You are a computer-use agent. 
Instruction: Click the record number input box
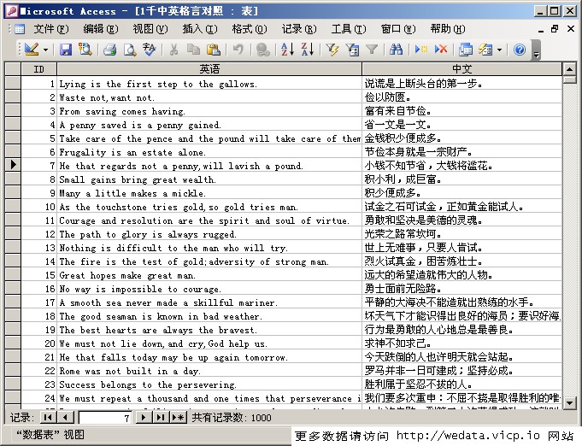[x=105, y=418]
